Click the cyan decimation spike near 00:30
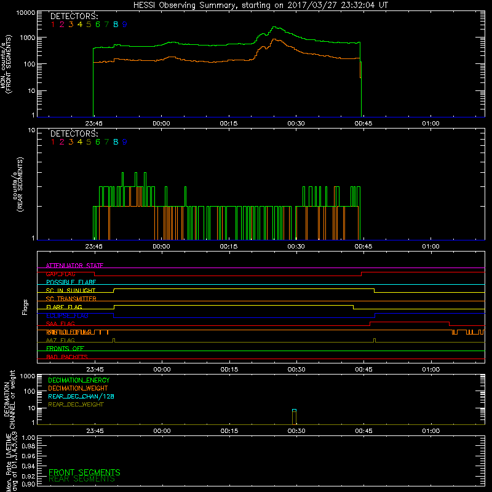The image size is (492, 492). (294, 410)
